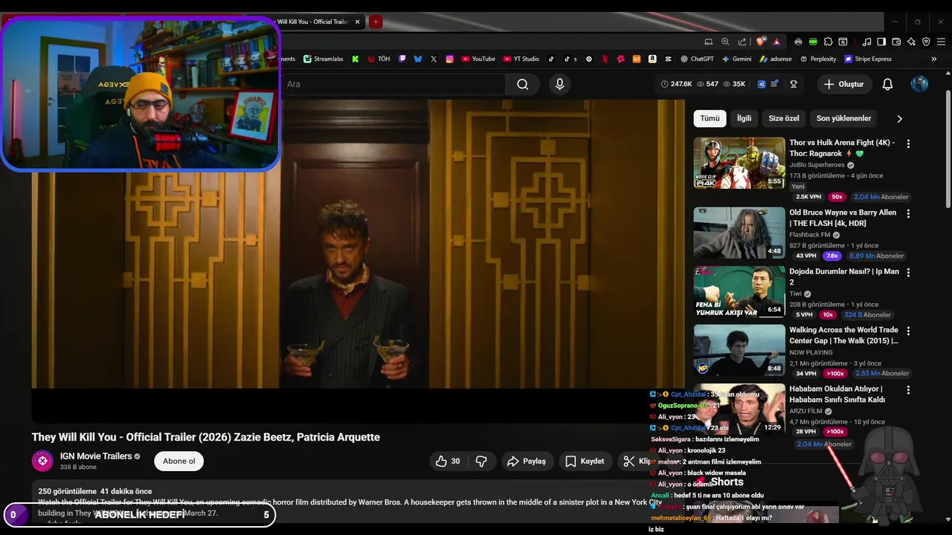The height and width of the screenshot is (535, 952).
Task: Open options for Old Bruce Wayne video
Action: point(907,213)
